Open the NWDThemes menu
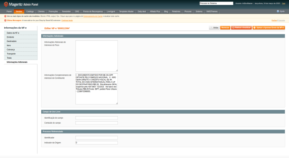Image resolution: width=289 pixels, height=158 pixels. pos(212,12)
